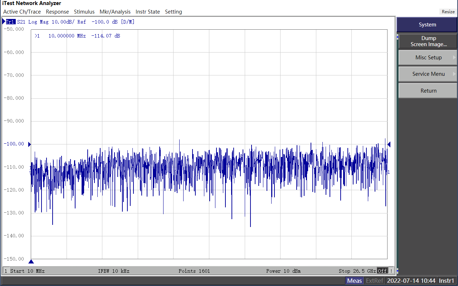The width and height of the screenshot is (458, 286).
Task: Click the exclamation mark status indicator
Action: click(391, 271)
